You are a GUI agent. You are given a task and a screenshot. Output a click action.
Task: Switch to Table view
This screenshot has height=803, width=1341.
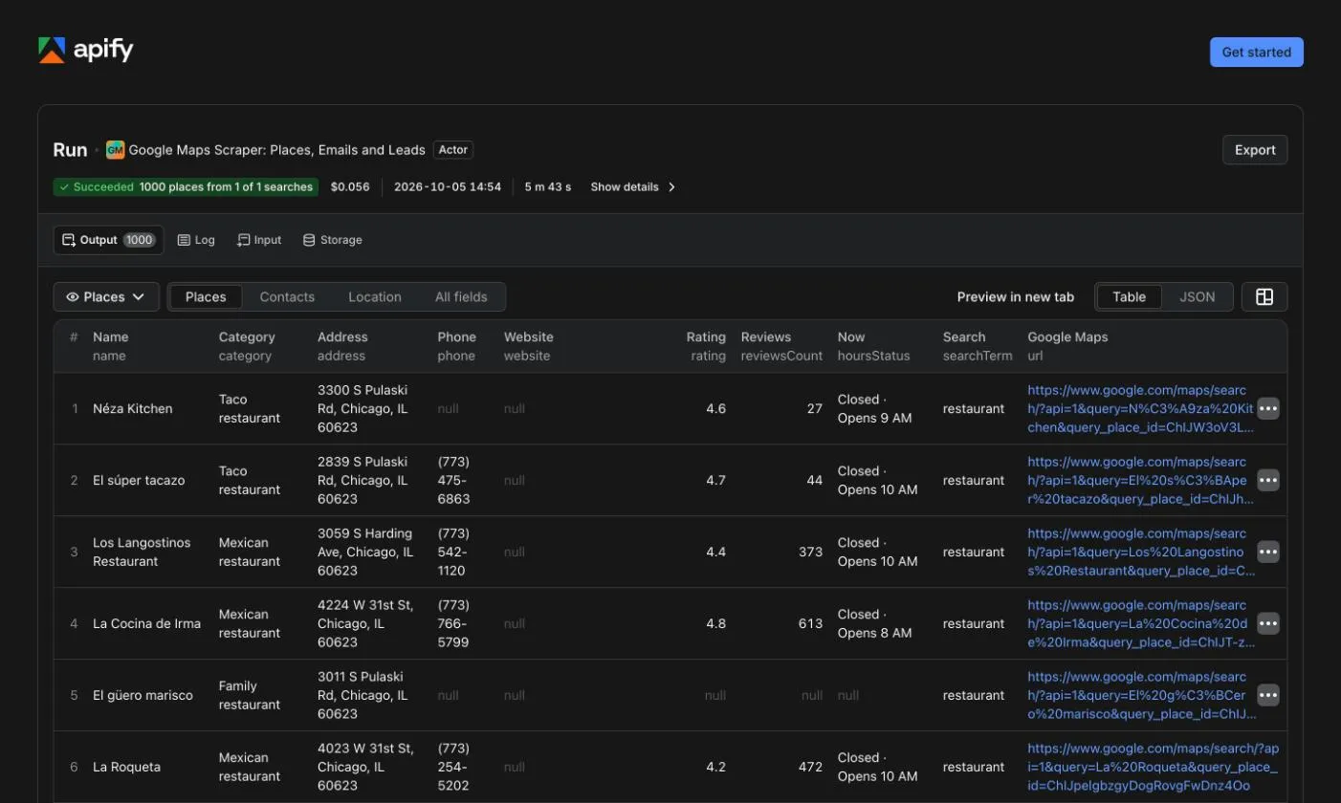(x=1129, y=297)
